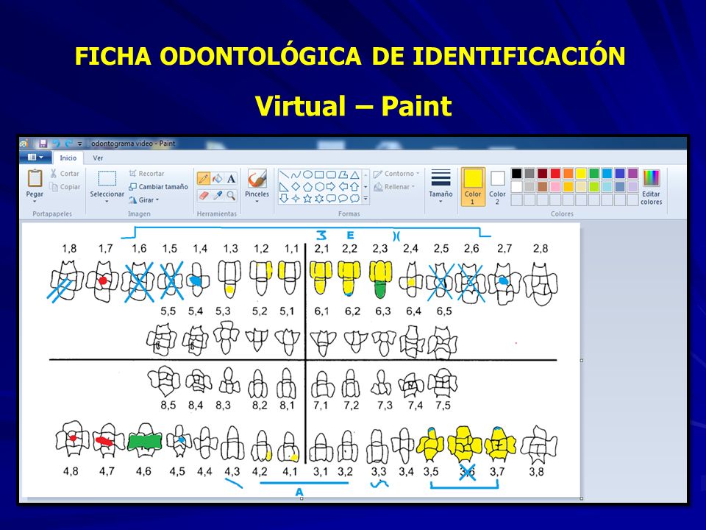
Task: Open the Quick Access Toolbar customize arrow
Action: (x=79, y=144)
